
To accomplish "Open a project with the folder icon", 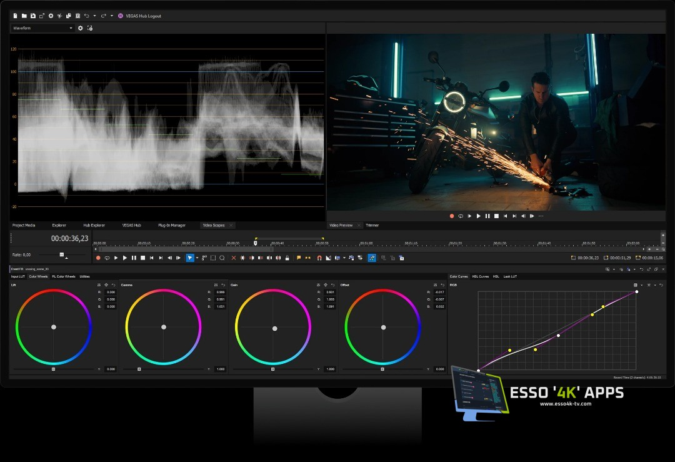I will click(x=24, y=16).
